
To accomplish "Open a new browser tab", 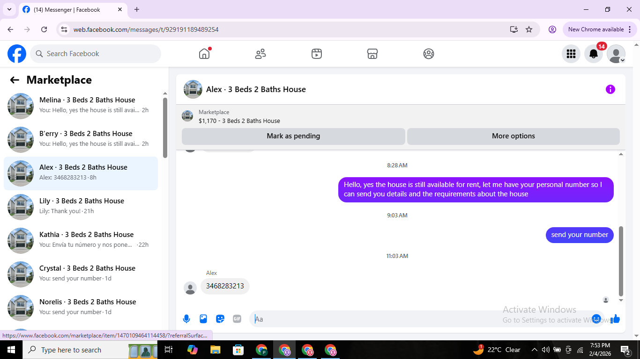I will coord(137,9).
